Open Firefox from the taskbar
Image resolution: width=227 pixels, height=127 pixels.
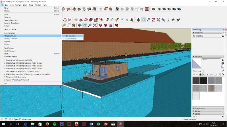coord(47,124)
